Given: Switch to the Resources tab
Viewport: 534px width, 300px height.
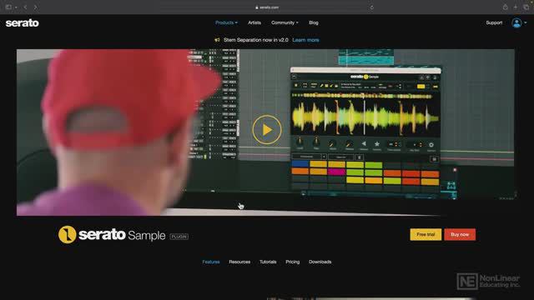Looking at the screenshot, I should (239, 262).
